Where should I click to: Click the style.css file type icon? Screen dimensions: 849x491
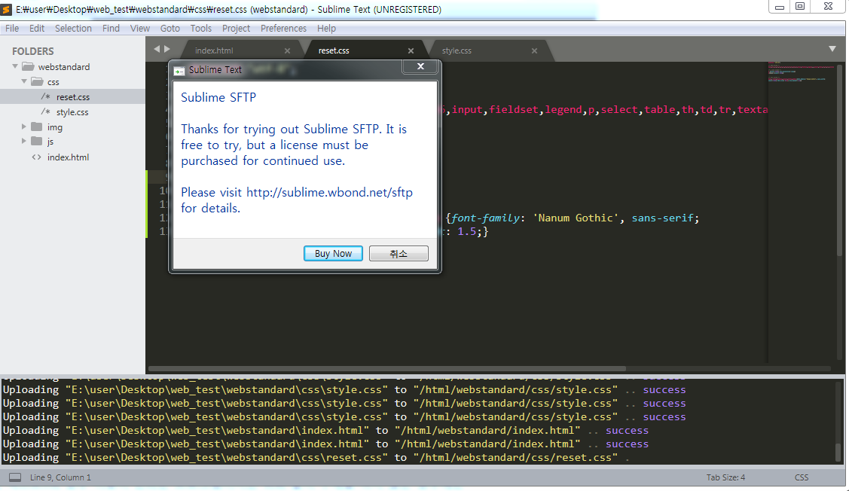click(46, 112)
